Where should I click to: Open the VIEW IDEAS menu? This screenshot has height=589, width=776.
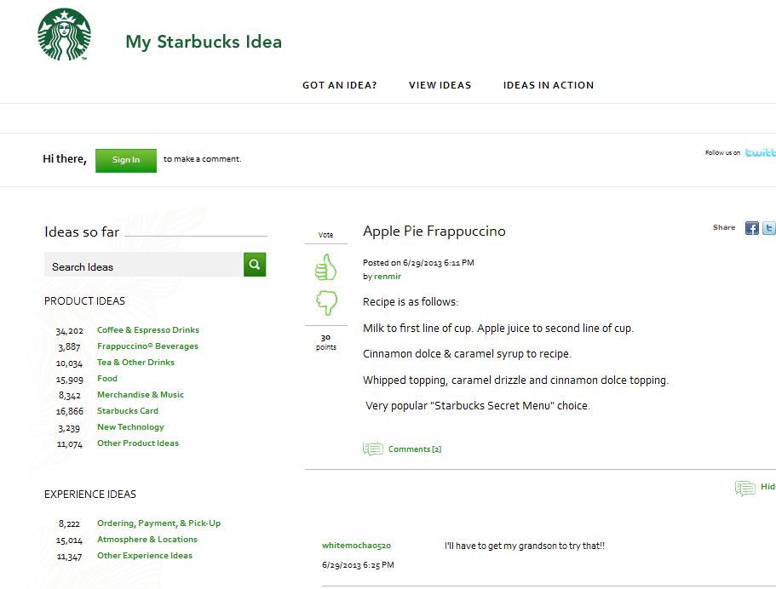pyautogui.click(x=440, y=85)
